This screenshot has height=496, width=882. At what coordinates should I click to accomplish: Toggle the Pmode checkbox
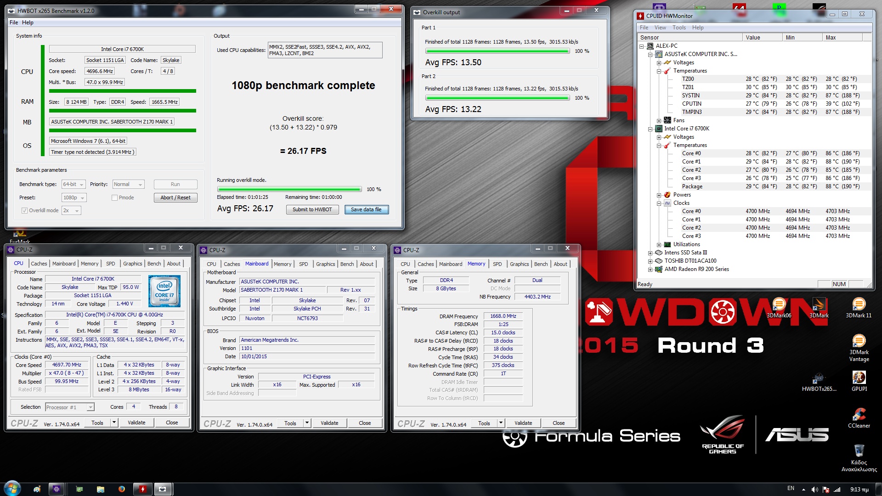[114, 197]
